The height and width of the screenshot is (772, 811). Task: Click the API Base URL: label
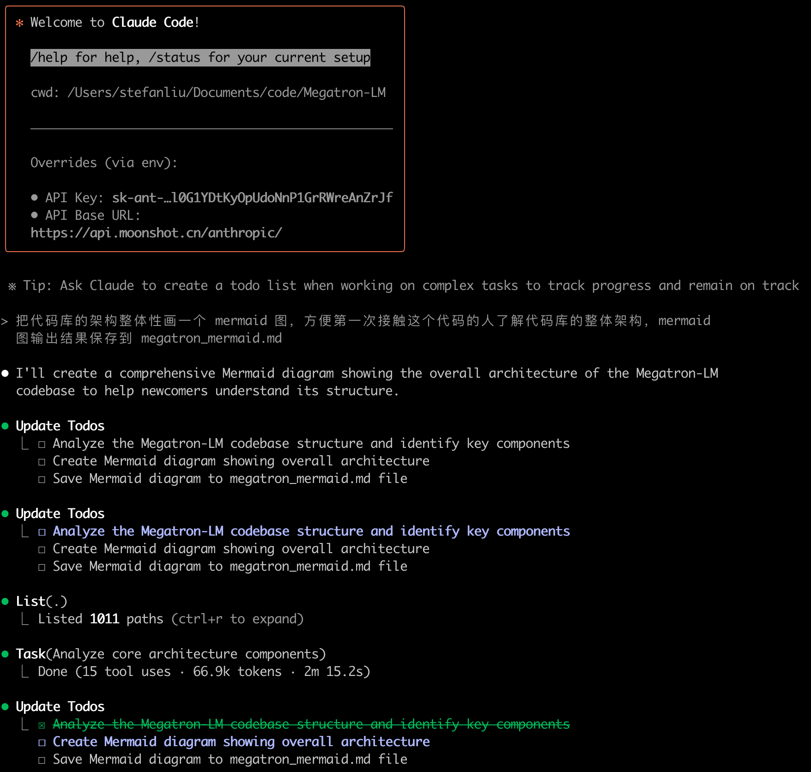click(x=93, y=215)
